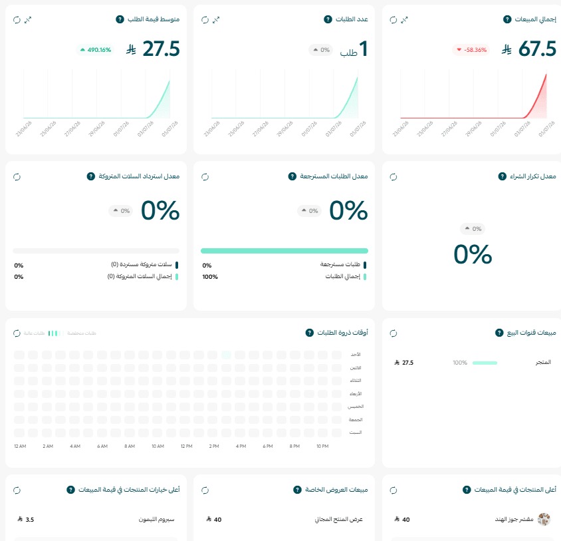Show help for معدل تكرار الشراء

click(503, 176)
